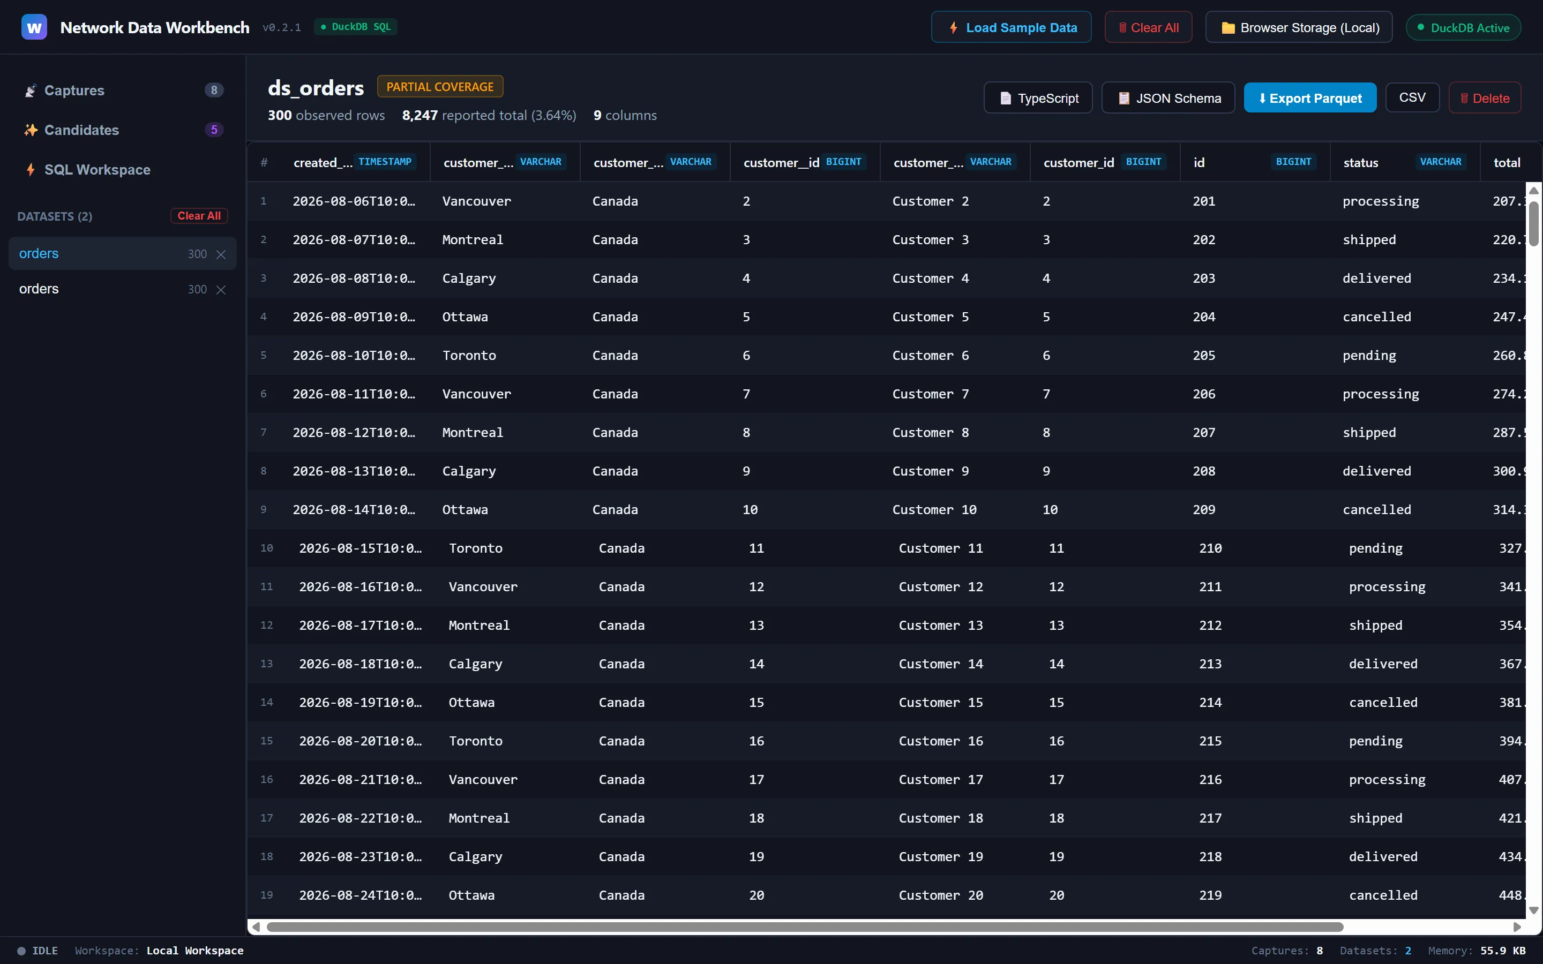
Task: Click 'Customer 20' cell
Action: point(940,895)
